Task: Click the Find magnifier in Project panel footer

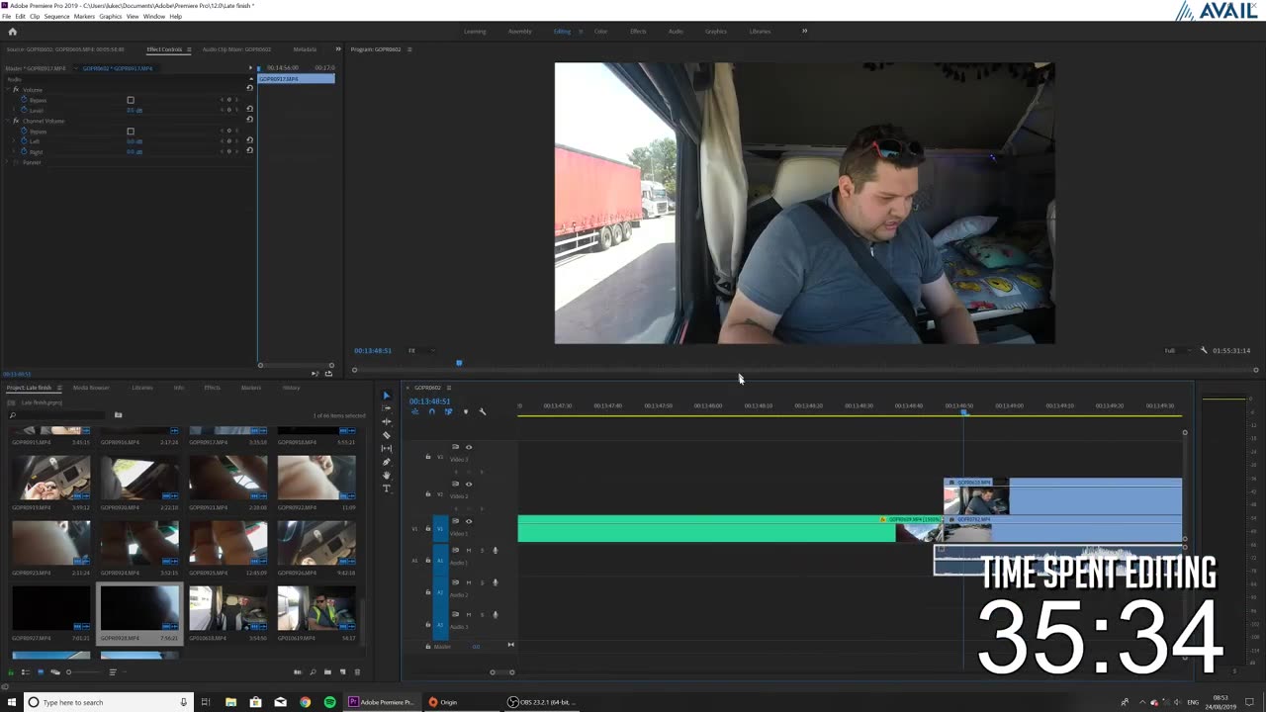Action: [313, 672]
